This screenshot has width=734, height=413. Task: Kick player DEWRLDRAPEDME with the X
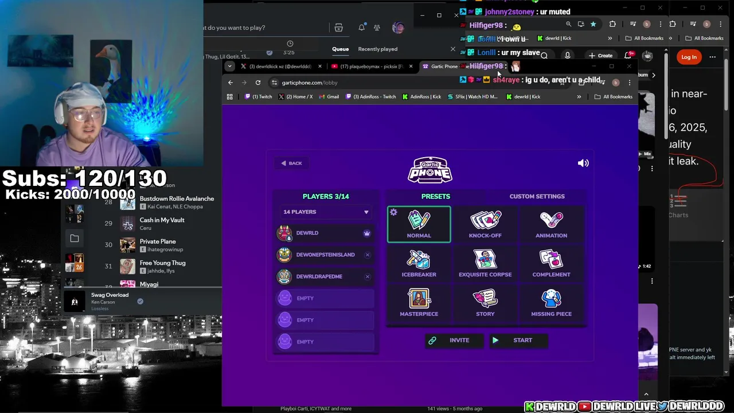(x=368, y=276)
